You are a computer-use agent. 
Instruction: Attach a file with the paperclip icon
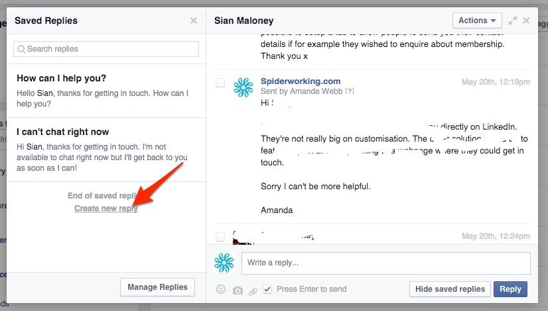pyautogui.click(x=253, y=291)
